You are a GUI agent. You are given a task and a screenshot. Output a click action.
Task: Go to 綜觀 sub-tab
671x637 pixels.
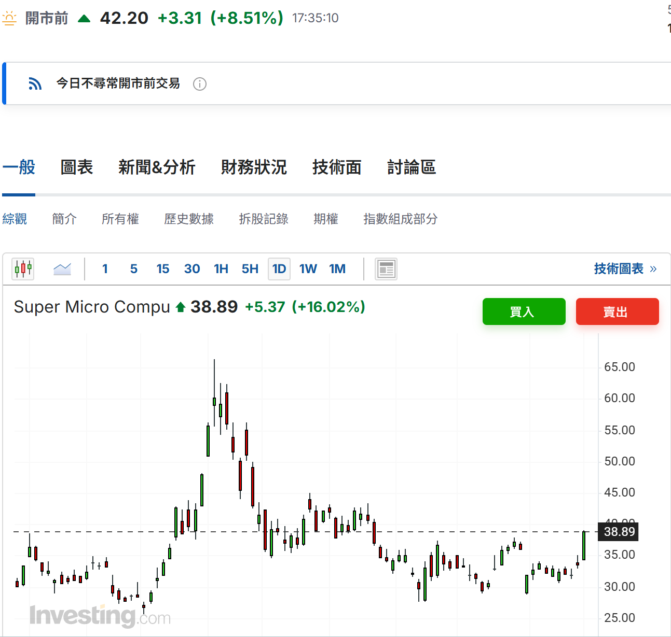pyautogui.click(x=15, y=219)
